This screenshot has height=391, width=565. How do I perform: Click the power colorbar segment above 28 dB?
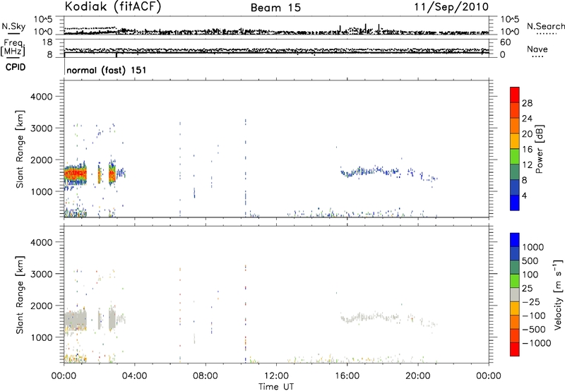tap(515, 95)
